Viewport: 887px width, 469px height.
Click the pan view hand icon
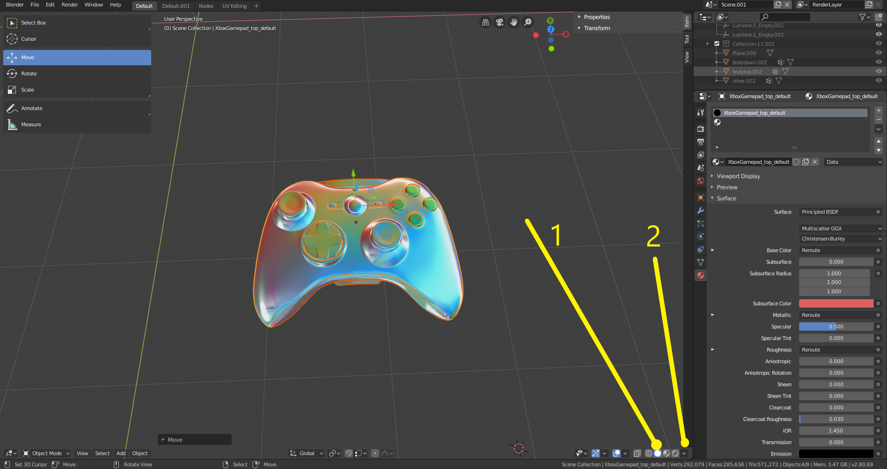[x=514, y=22]
